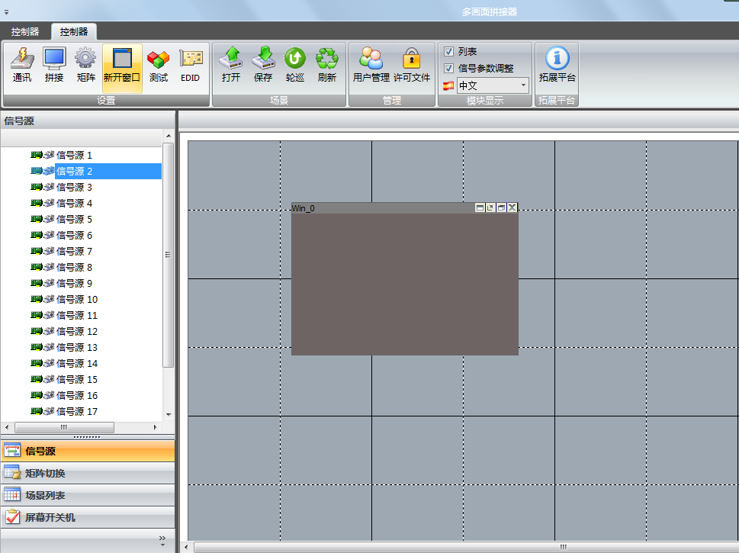739x553 pixels.
Task: Select 信号源 14 in the list
Action: [x=77, y=364]
